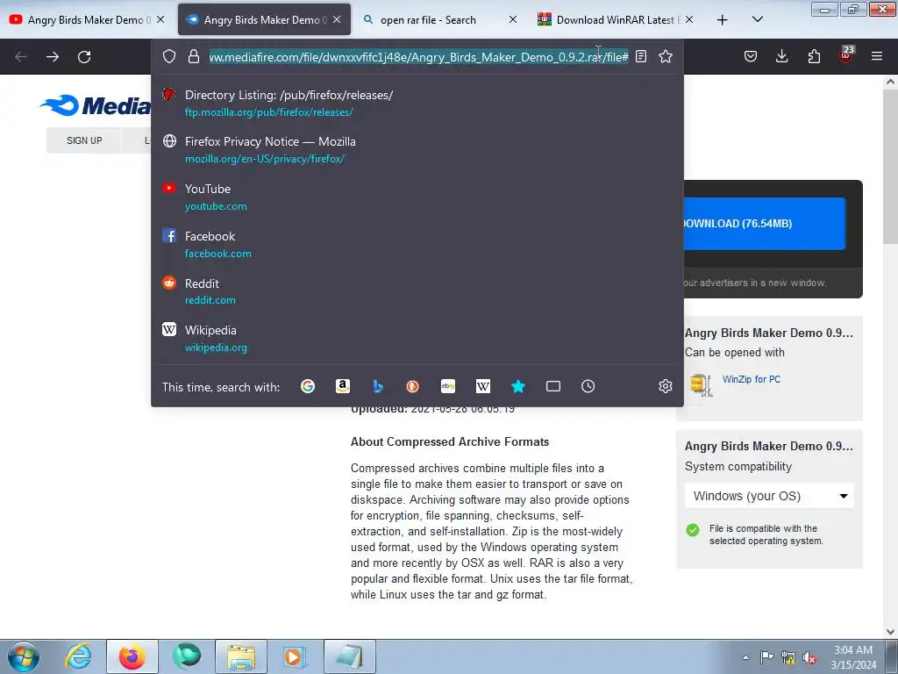Search open tabs with the tab icon
898x674 pixels.
coord(553,386)
